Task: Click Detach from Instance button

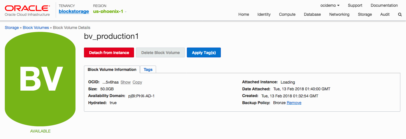Action: click(x=109, y=53)
